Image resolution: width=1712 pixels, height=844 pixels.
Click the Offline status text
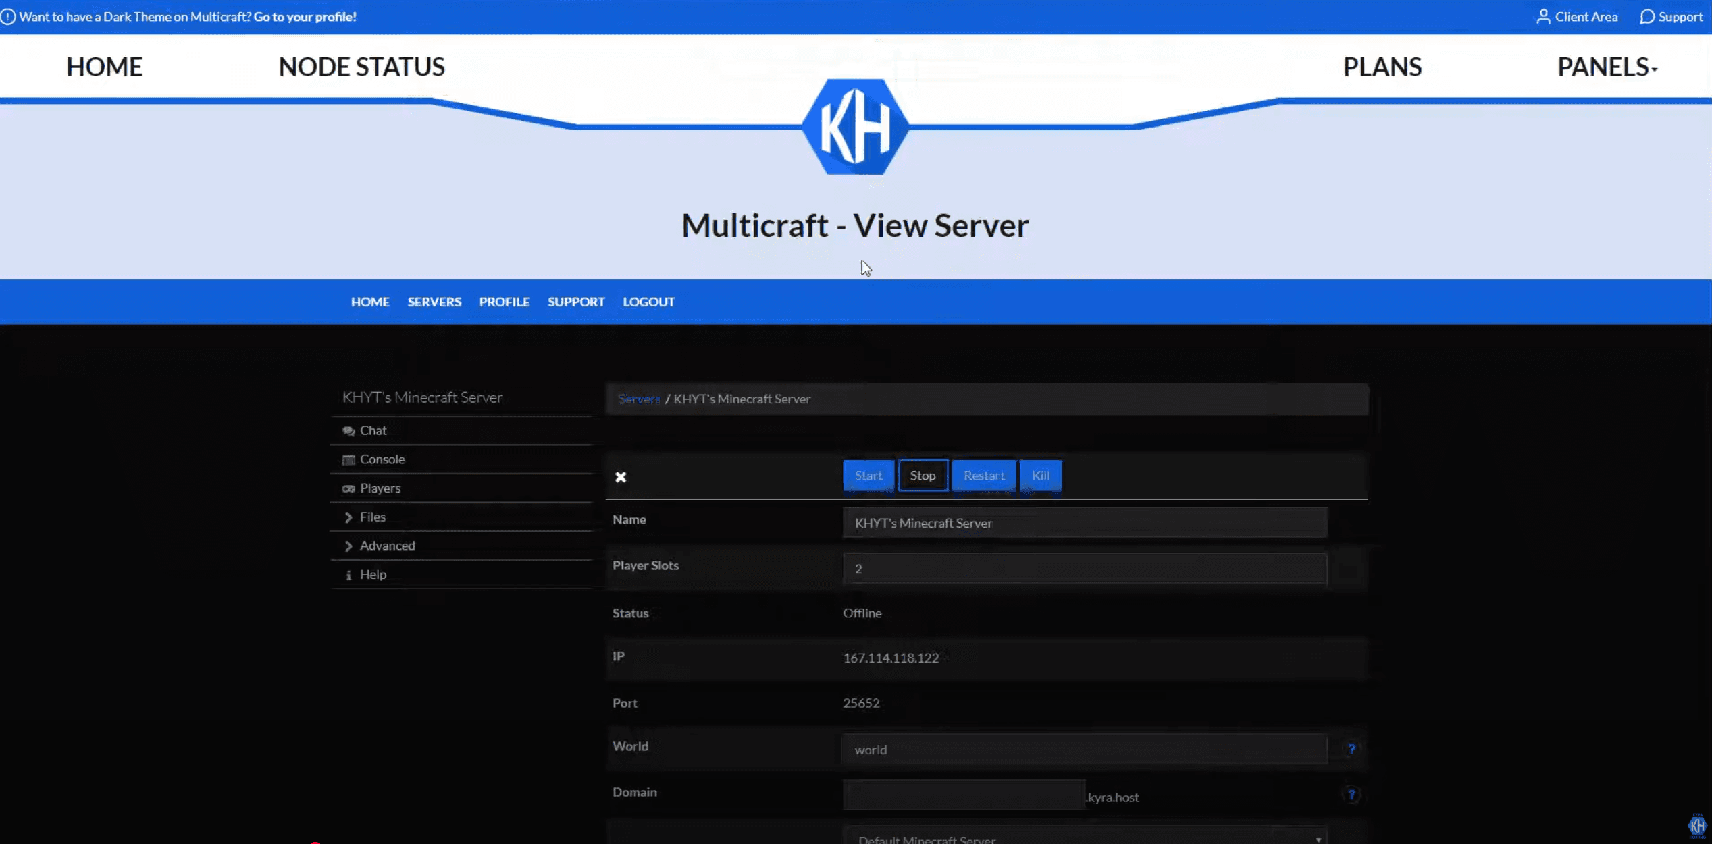(862, 613)
